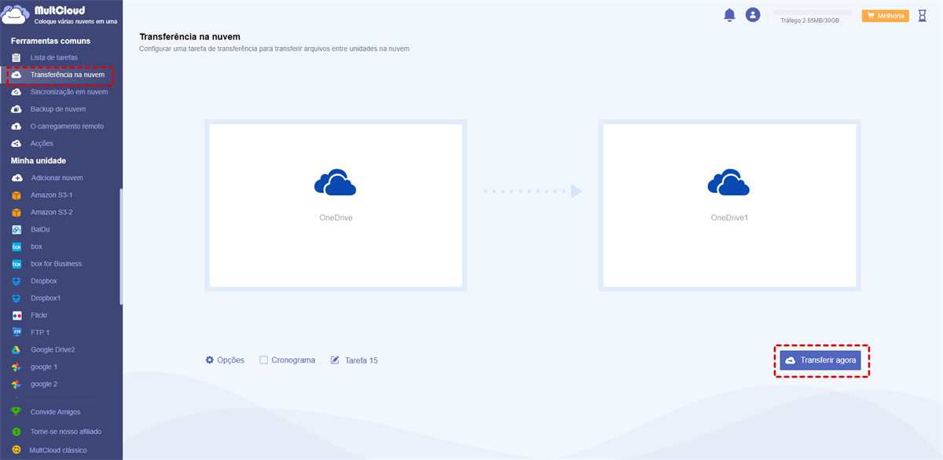The image size is (943, 460).
Task: Click Torne-se nosso afiliado link
Action: tap(66, 431)
